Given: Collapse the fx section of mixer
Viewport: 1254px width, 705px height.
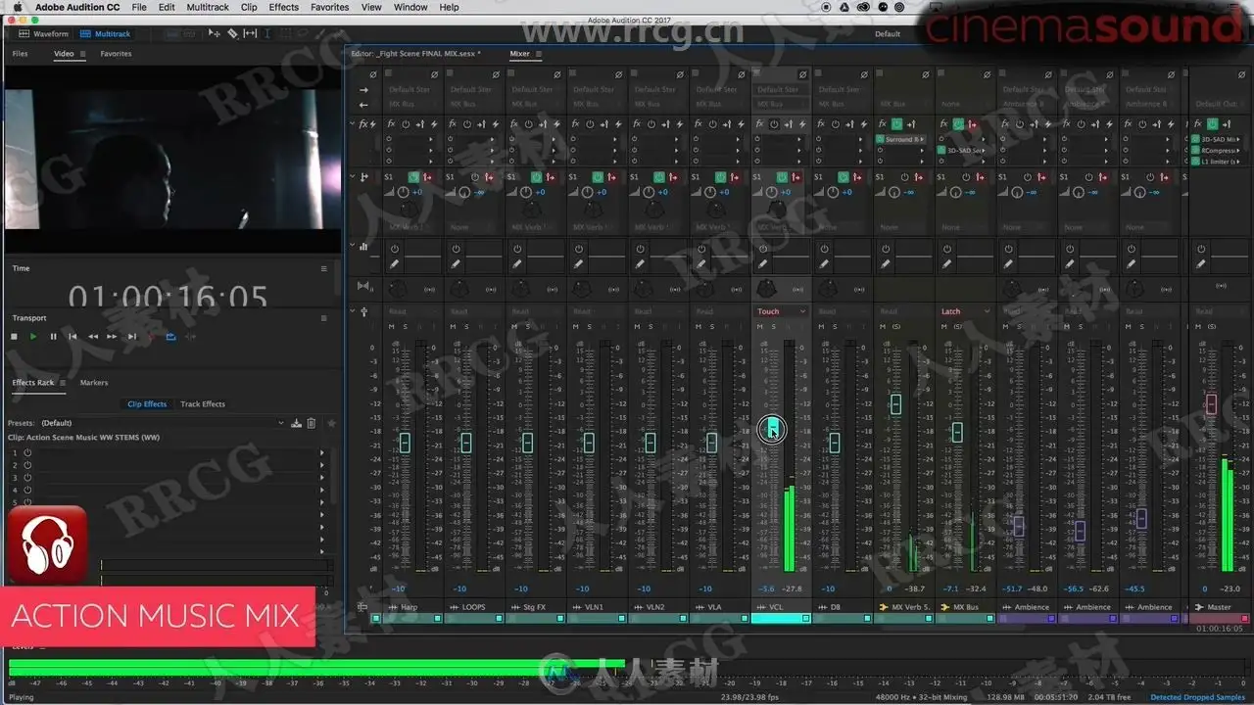Looking at the screenshot, I should tap(354, 124).
